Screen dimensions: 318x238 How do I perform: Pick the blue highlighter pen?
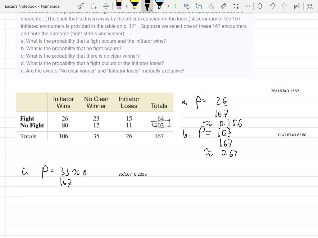[159, 5]
